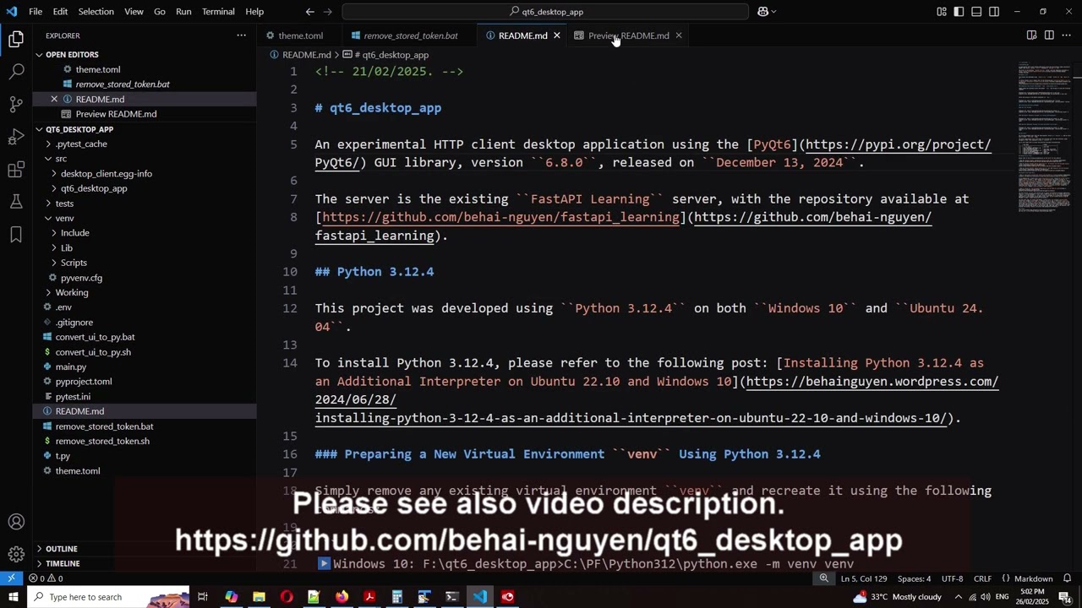Go back with the navigation arrow

pos(309,12)
